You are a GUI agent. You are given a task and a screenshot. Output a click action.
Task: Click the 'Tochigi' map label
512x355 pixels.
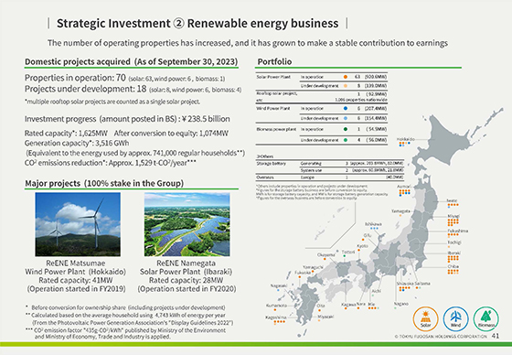[x=454, y=242]
